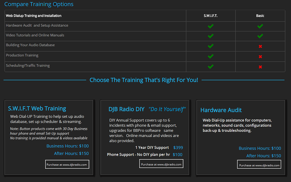
Task: Click S.W.I.F.T. checkmark for Hardware Audit row
Action: coord(211,26)
